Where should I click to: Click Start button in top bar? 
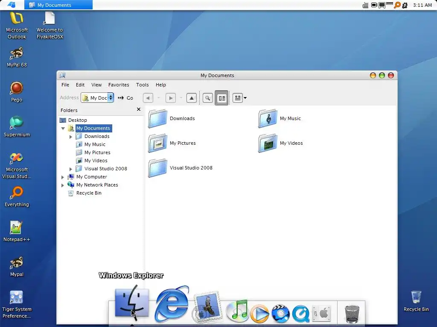pos(12,5)
